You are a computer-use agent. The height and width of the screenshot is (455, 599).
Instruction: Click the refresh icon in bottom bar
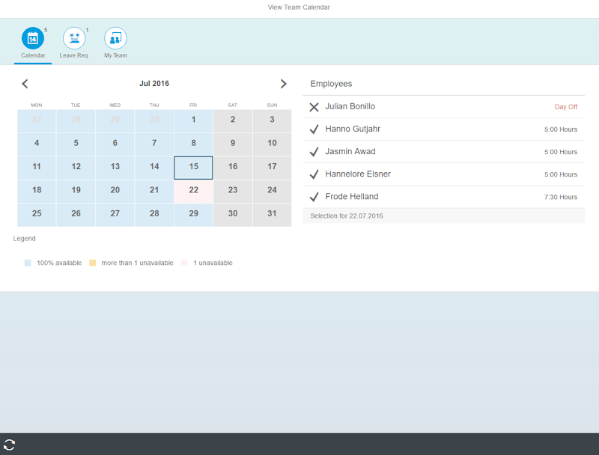10,445
